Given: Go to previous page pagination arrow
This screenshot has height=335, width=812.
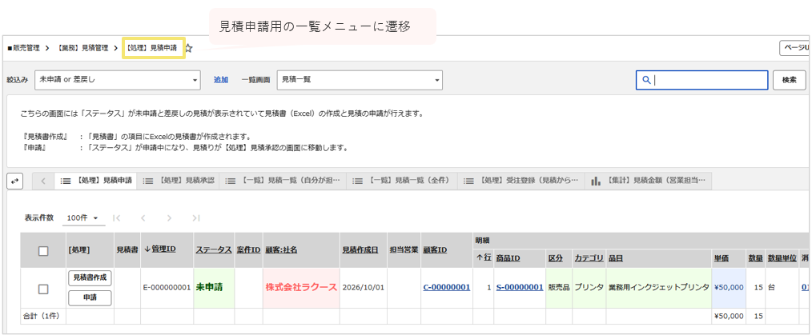Looking at the screenshot, I should (143, 218).
